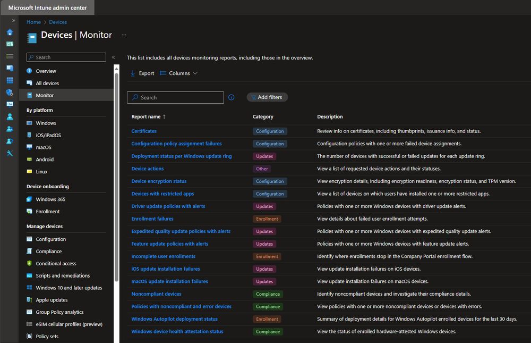Image resolution: width=531 pixels, height=343 pixels.
Task: Open the Reports icon in left rail
Action: (10, 104)
